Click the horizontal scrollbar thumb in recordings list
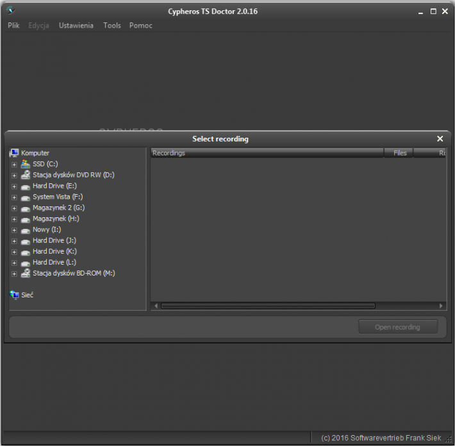 click(x=268, y=306)
